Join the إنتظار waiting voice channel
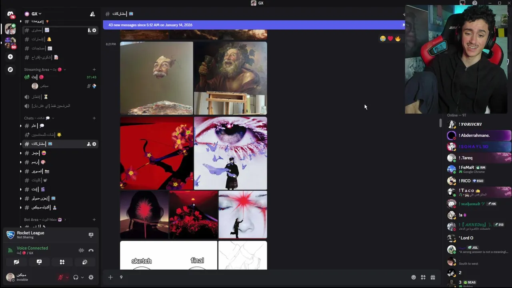Image resolution: width=512 pixels, height=288 pixels. pos(60,97)
